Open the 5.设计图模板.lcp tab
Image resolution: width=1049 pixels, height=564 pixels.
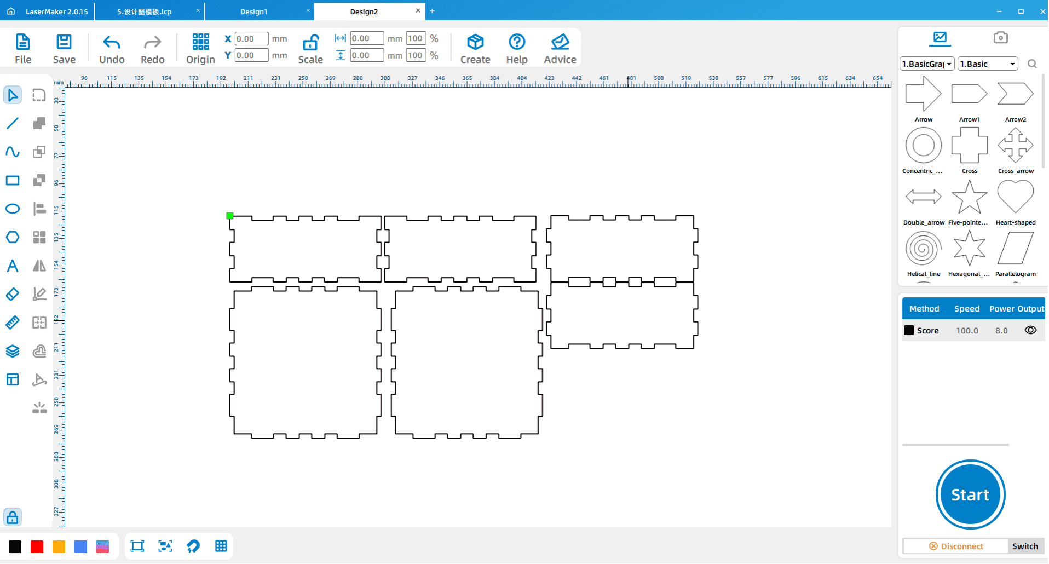[x=145, y=11]
